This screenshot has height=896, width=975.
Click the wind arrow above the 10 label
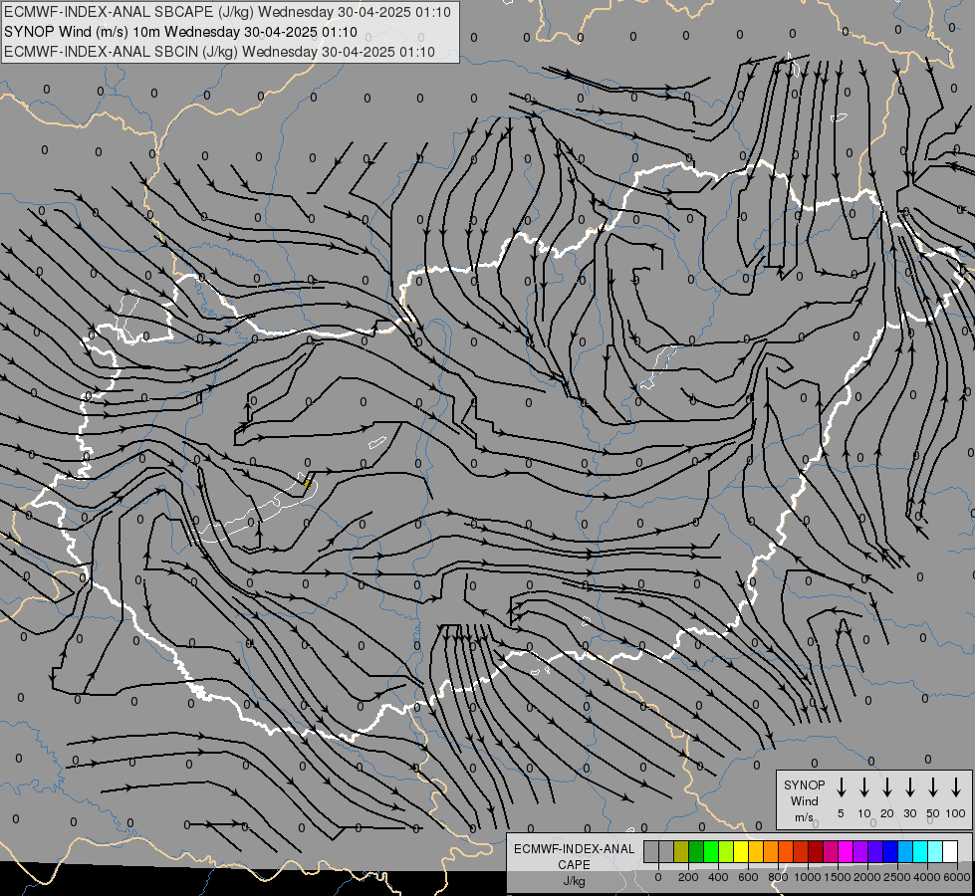tap(864, 787)
